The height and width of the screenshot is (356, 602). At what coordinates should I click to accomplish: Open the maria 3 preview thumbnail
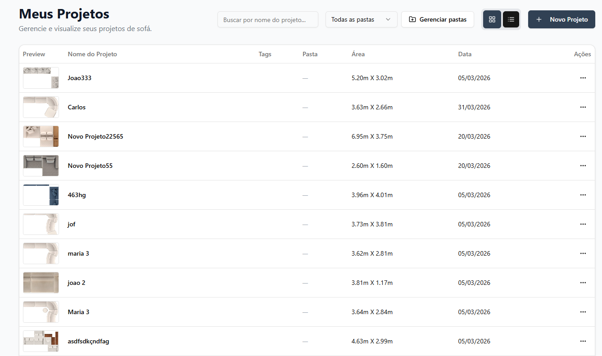(41, 253)
